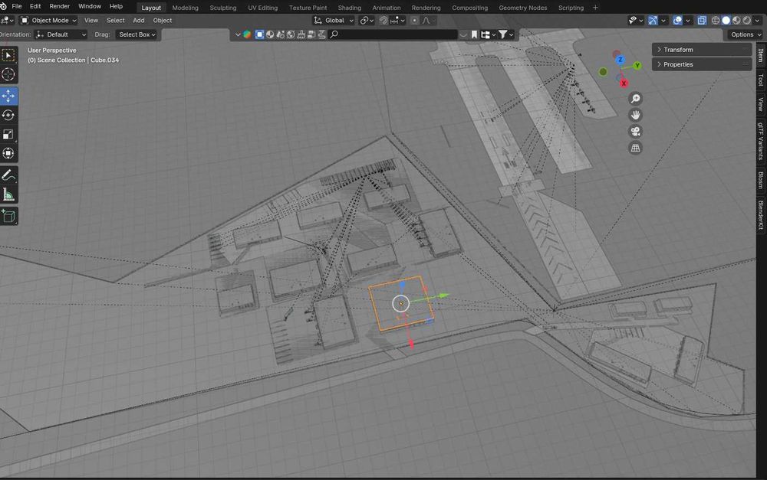
Task: Open the Options dropdown
Action: click(x=745, y=34)
